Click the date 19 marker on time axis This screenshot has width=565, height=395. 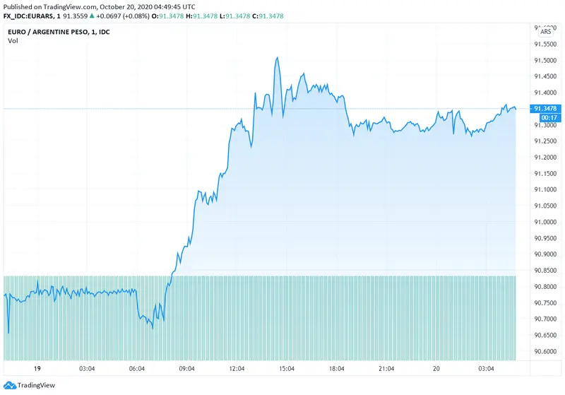pos(37,368)
